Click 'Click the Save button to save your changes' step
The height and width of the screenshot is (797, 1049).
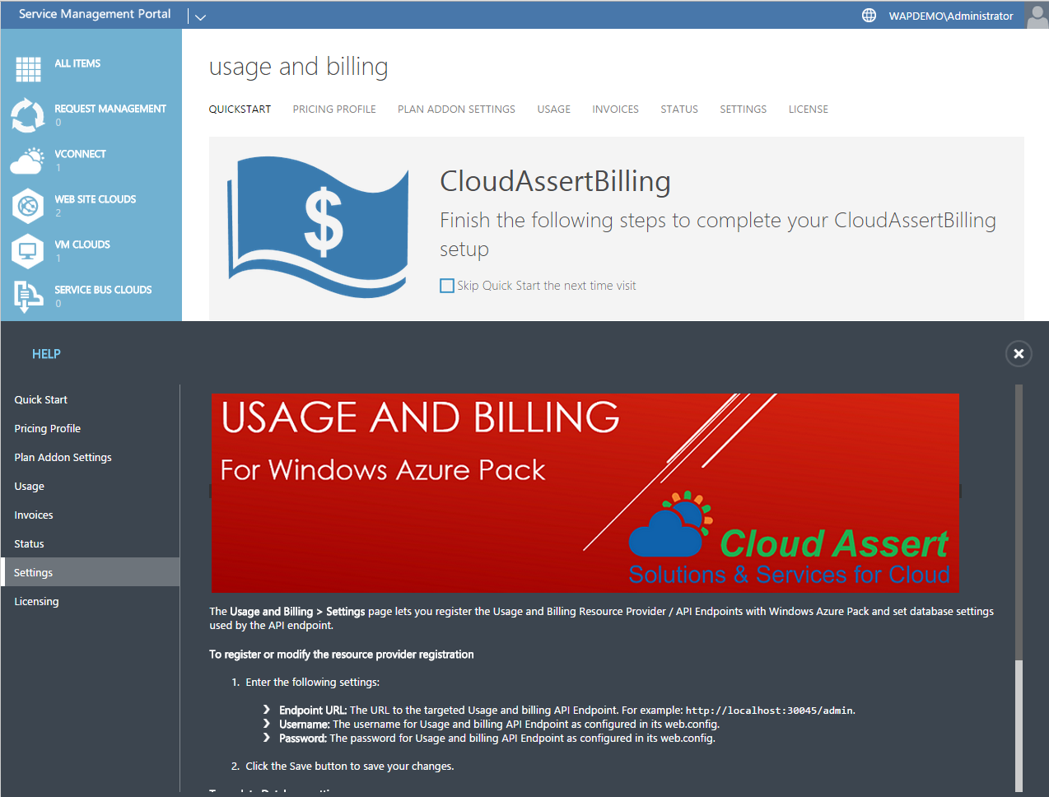349,767
